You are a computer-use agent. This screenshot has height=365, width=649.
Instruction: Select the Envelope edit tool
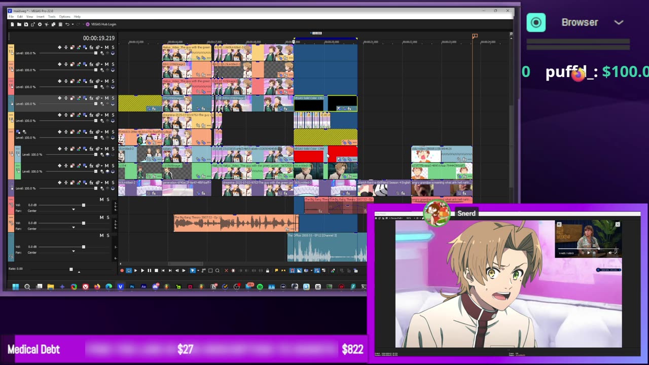pyautogui.click(x=203, y=271)
